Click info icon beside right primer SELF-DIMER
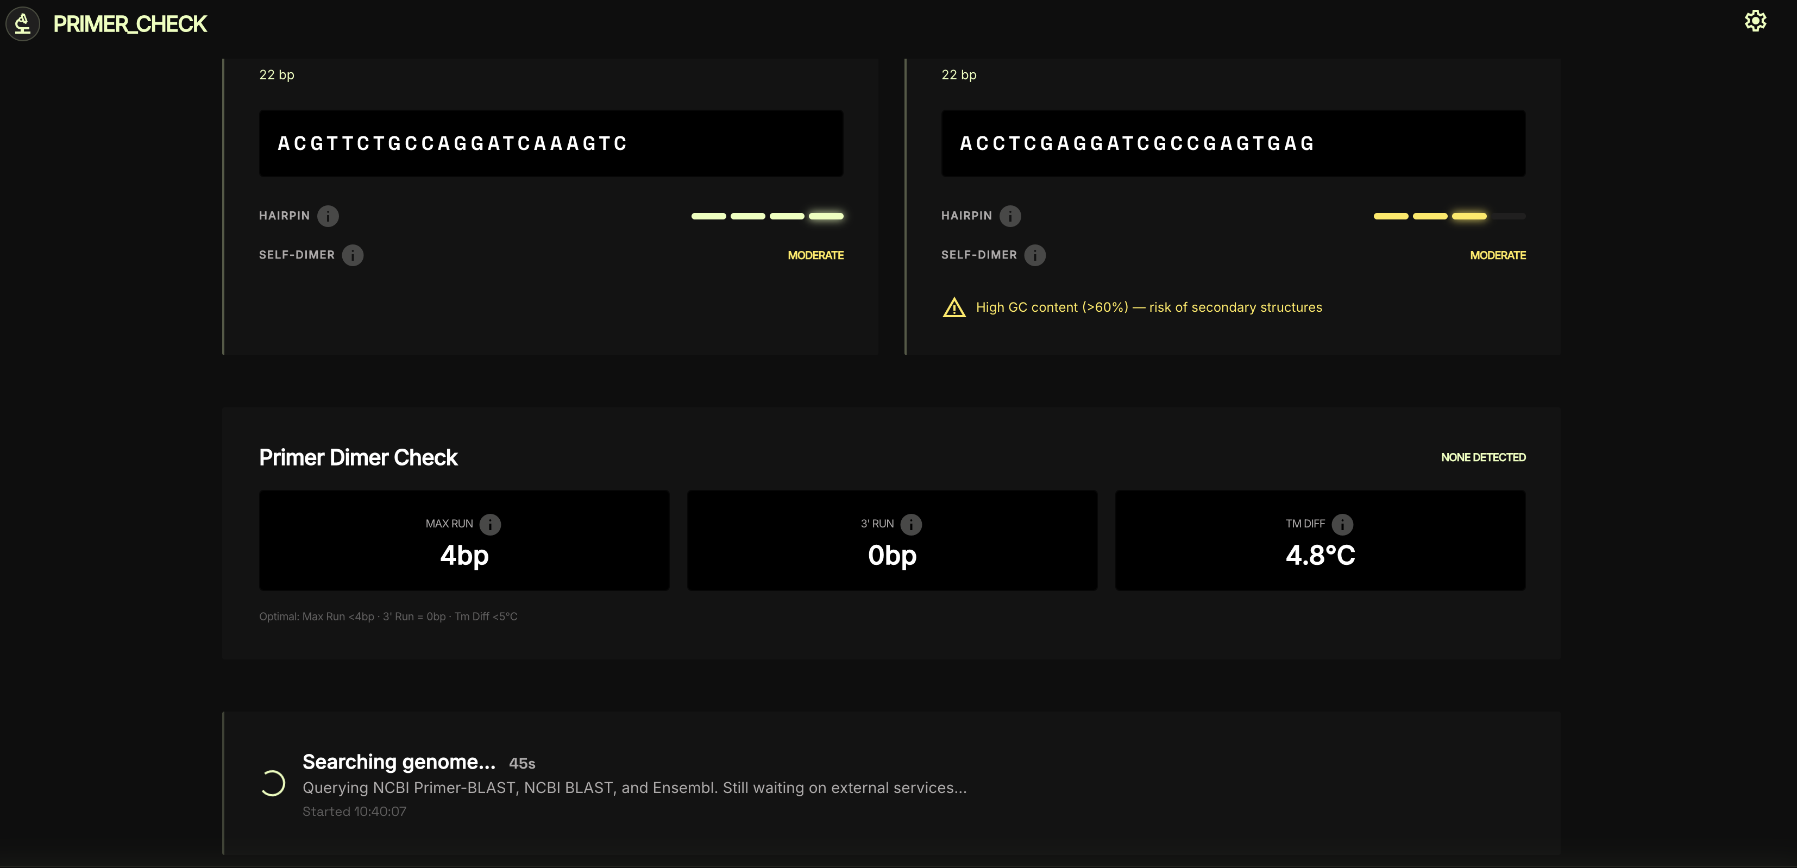Viewport: 1797px width, 868px height. tap(1035, 255)
